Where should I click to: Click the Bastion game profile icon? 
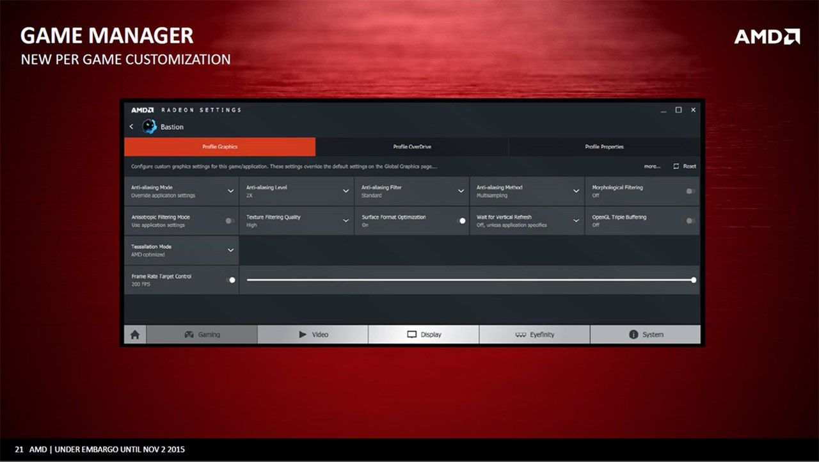[x=149, y=126]
